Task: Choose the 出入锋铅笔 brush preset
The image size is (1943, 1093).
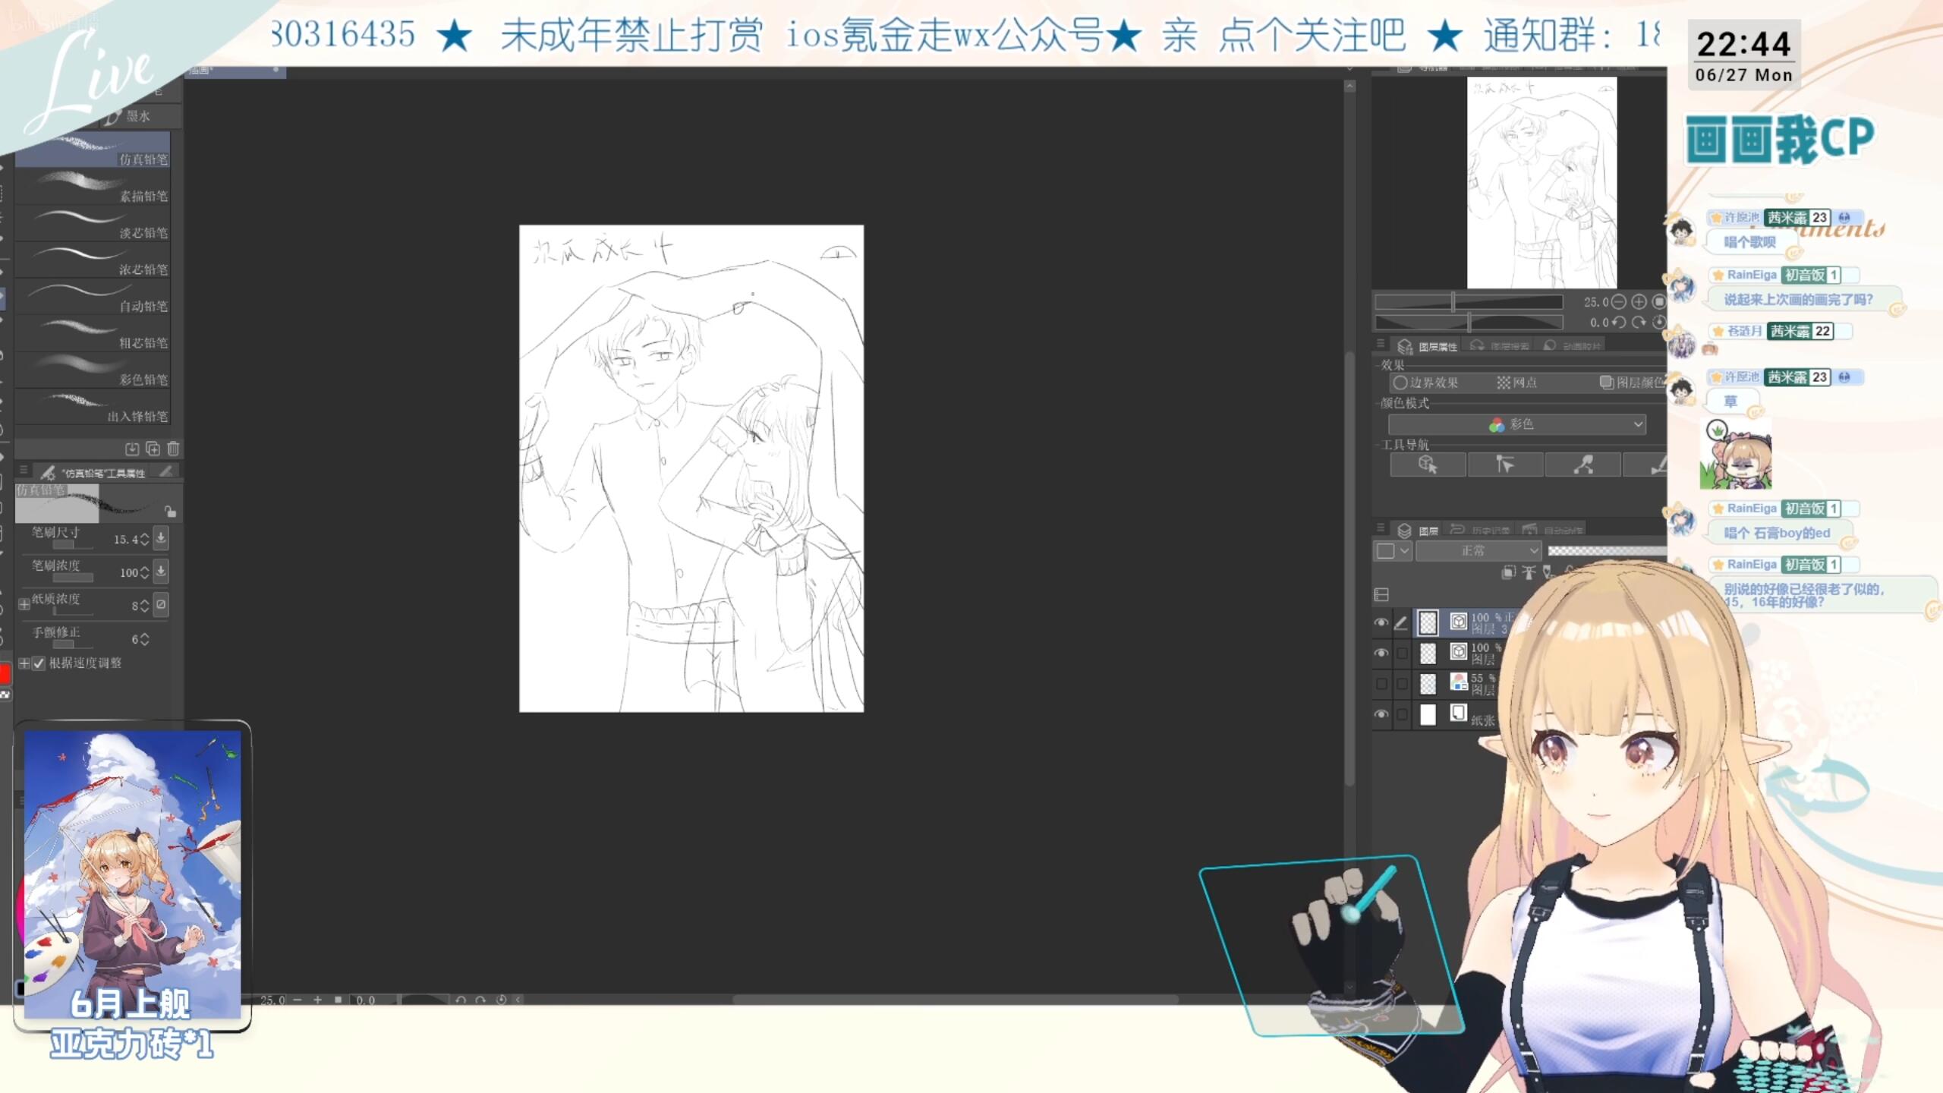Action: point(93,406)
